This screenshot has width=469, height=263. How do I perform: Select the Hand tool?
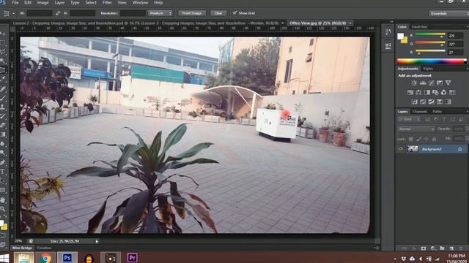pos(3,199)
